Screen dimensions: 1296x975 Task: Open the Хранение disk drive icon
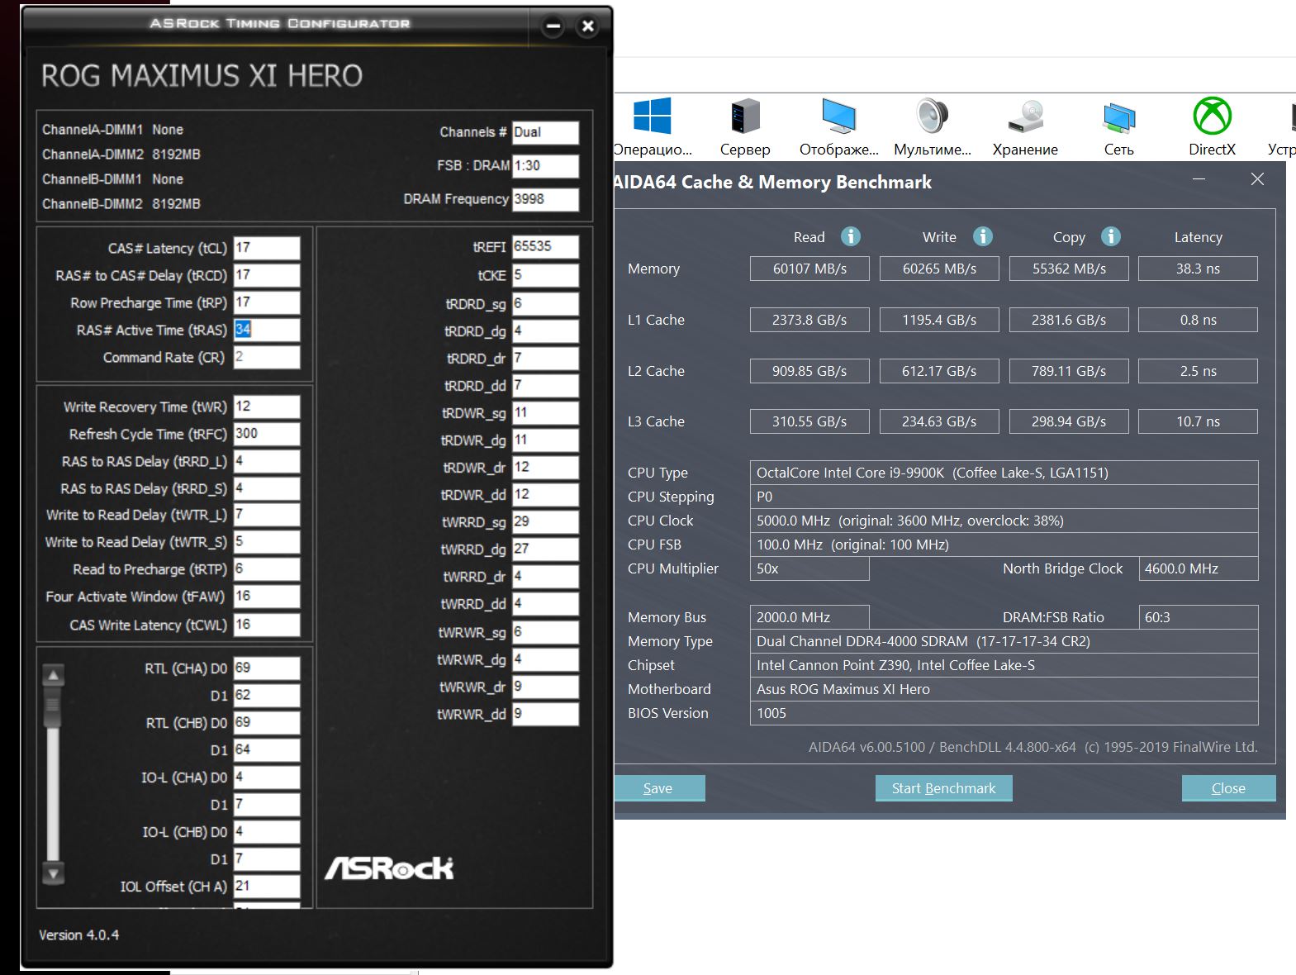[x=1025, y=116]
